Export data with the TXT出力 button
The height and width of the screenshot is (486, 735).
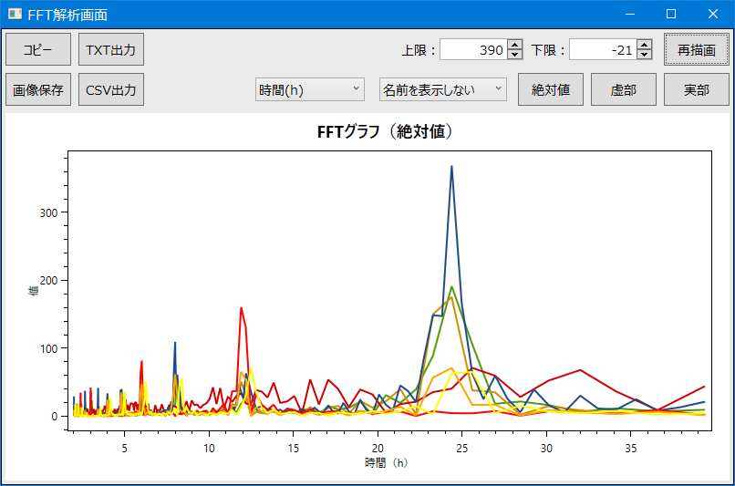tap(110, 49)
